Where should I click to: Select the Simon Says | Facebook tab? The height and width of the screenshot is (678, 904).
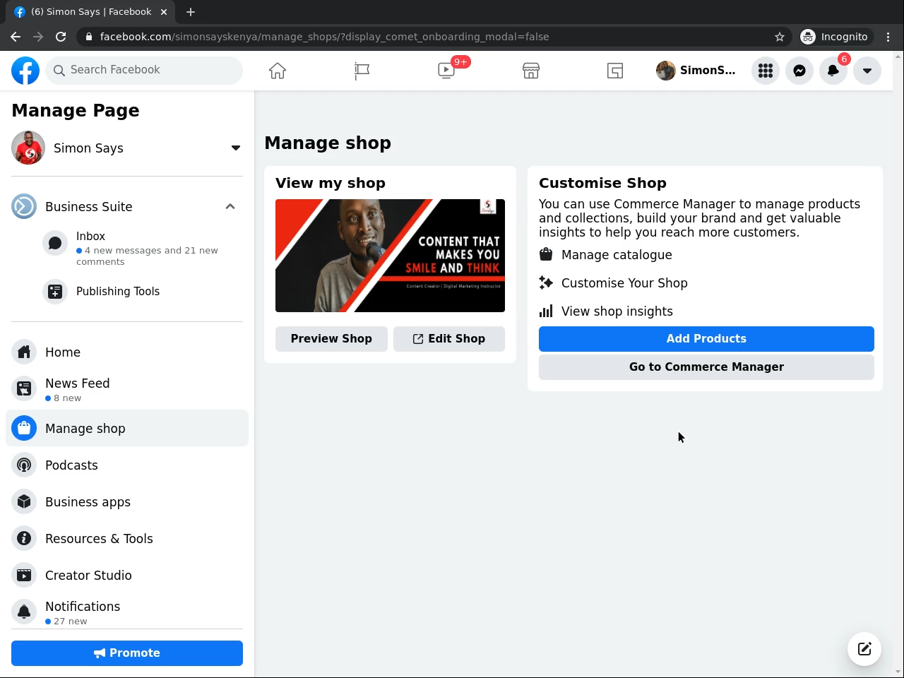[92, 12]
